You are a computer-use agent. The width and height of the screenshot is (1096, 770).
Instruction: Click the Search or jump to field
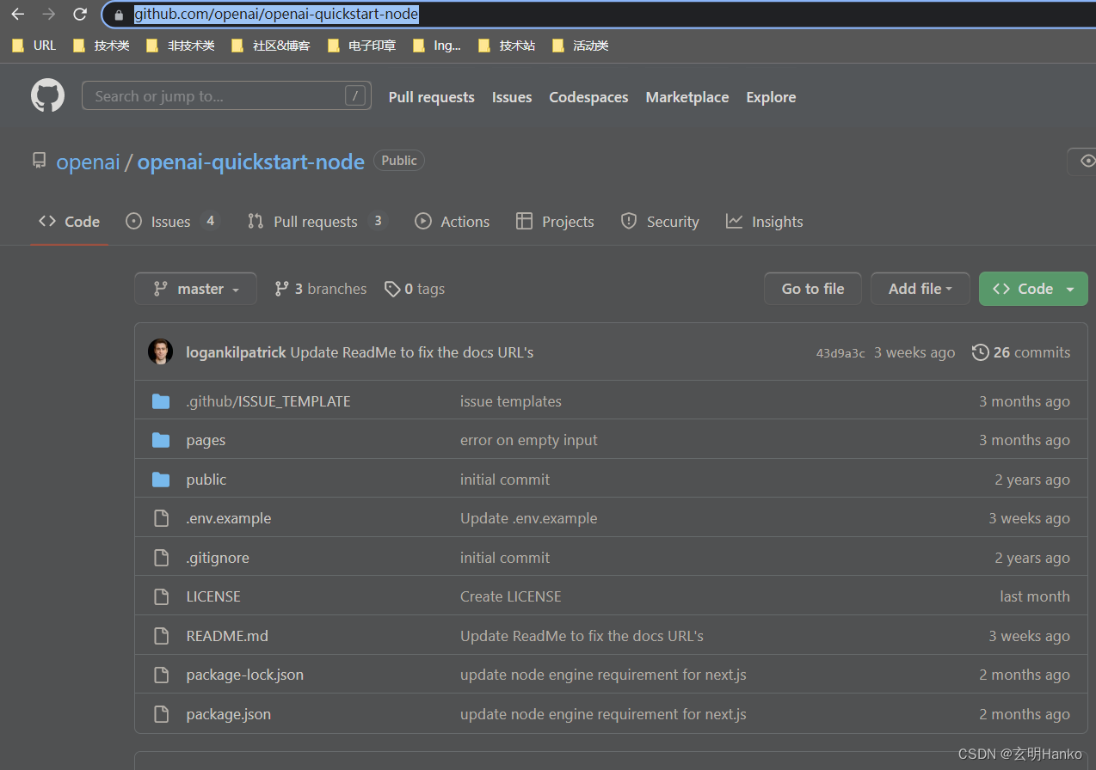pyautogui.click(x=226, y=95)
